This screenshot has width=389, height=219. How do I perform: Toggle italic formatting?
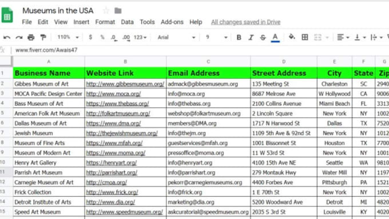click(x=251, y=37)
